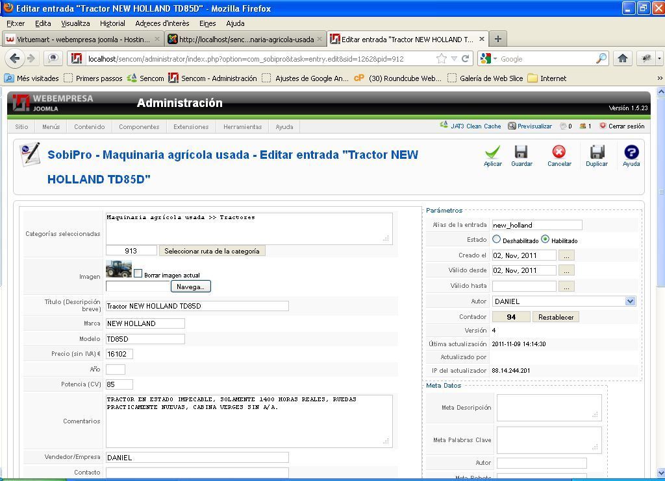Open Més visitades bookmarks folder
Image resolution: width=665 pixels, height=481 pixels.
point(31,78)
